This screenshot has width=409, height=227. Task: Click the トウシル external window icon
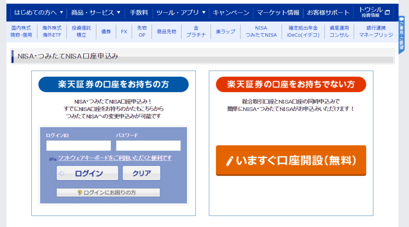387,12
